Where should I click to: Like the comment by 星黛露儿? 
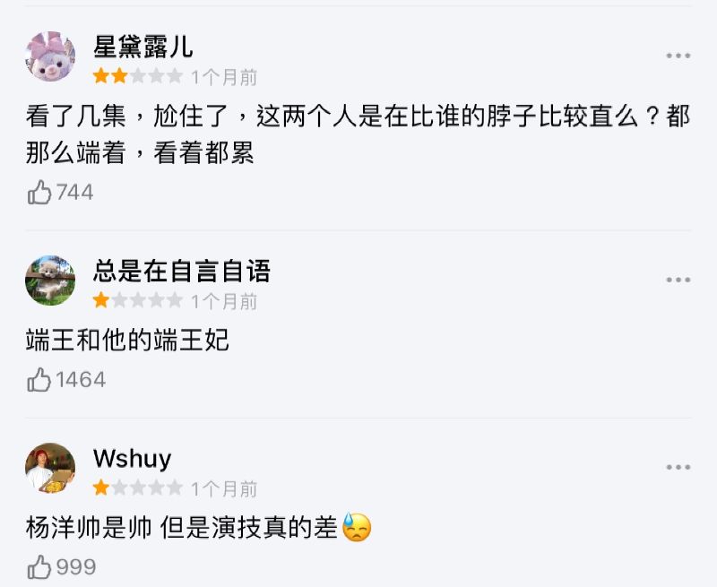pyautogui.click(x=39, y=192)
